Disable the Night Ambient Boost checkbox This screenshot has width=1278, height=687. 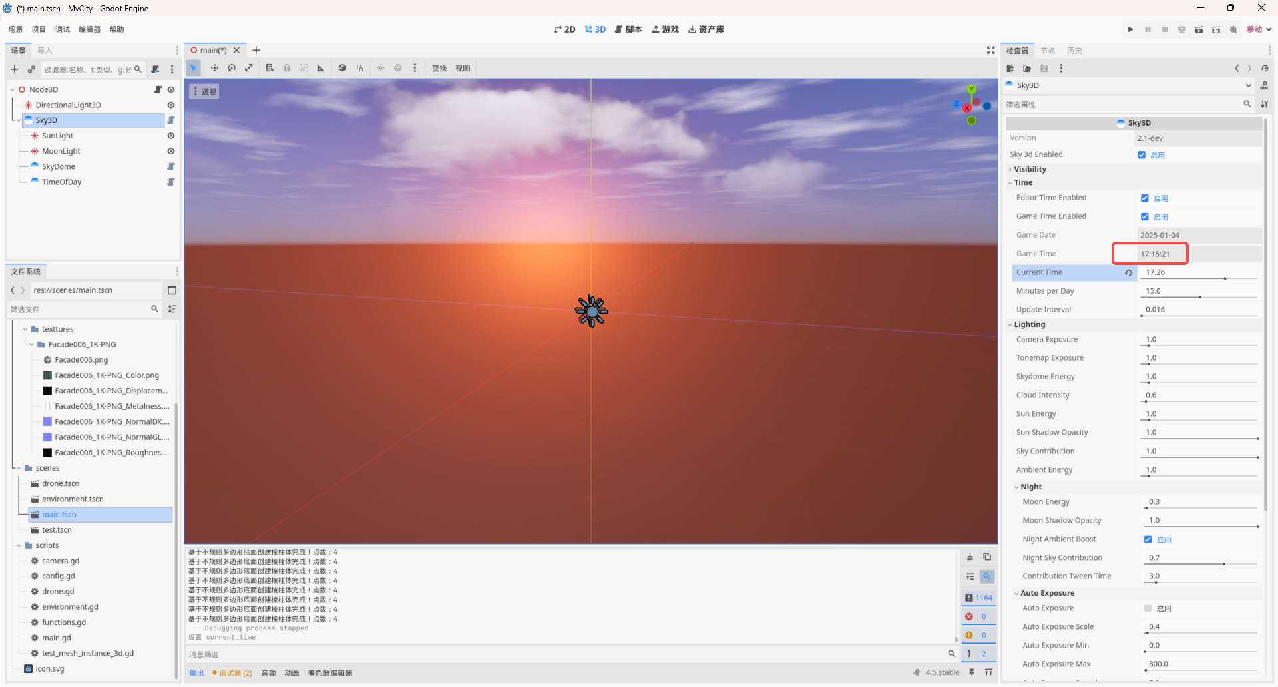tap(1148, 539)
